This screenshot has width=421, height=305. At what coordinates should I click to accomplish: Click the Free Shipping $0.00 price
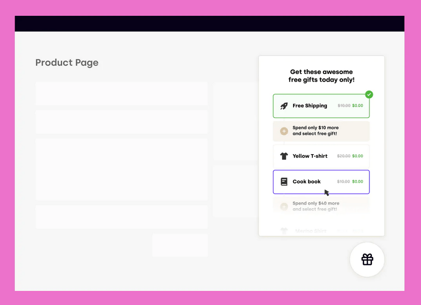[x=357, y=106]
